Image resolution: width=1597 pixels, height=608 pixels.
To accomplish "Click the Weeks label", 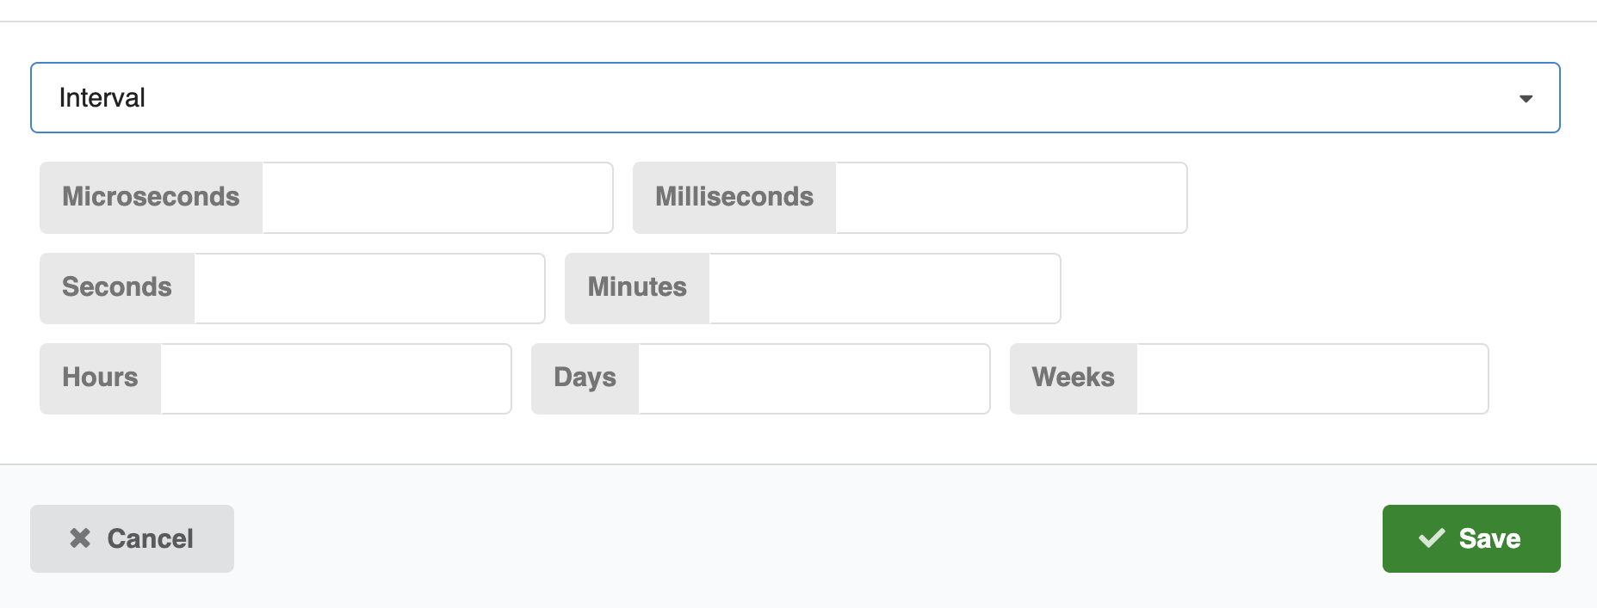I will coord(1073,378).
